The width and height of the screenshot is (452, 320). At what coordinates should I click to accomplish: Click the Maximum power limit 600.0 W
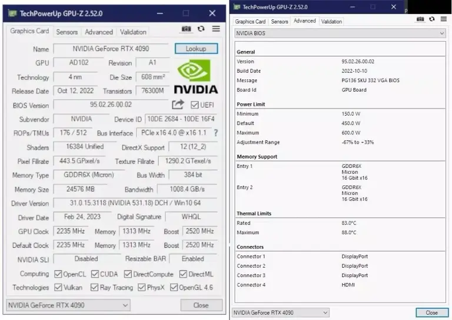click(351, 133)
